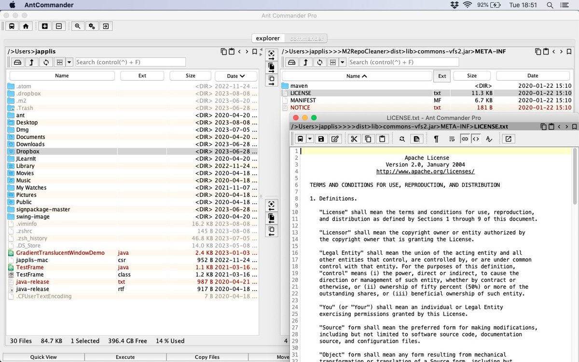Click the Execute button
Image resolution: width=579 pixels, height=362 pixels.
tap(125, 357)
